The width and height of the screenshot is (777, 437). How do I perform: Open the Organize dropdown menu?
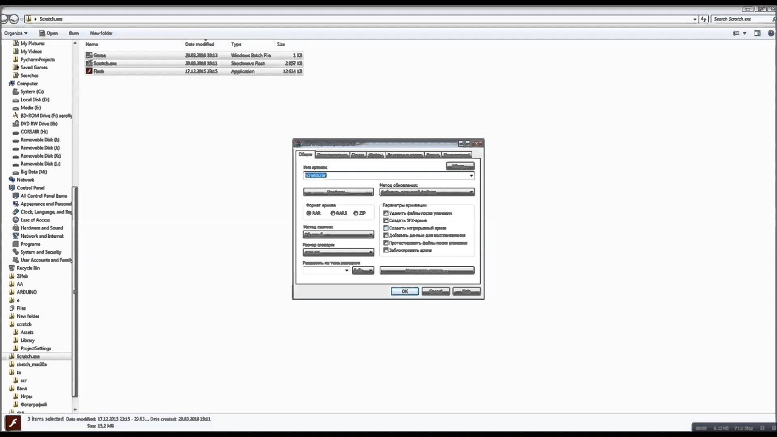point(15,33)
